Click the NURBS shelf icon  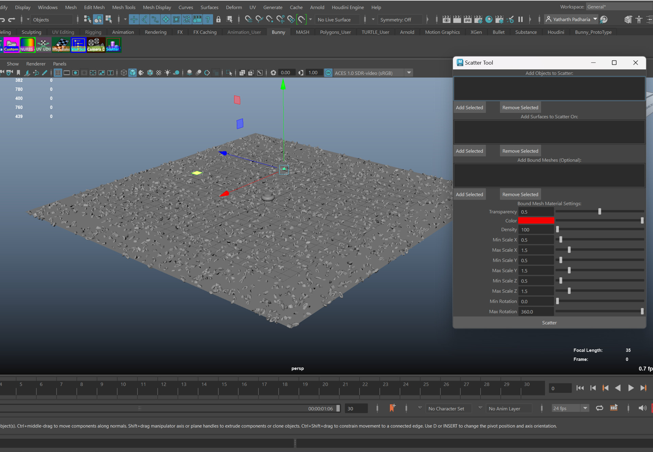click(27, 45)
